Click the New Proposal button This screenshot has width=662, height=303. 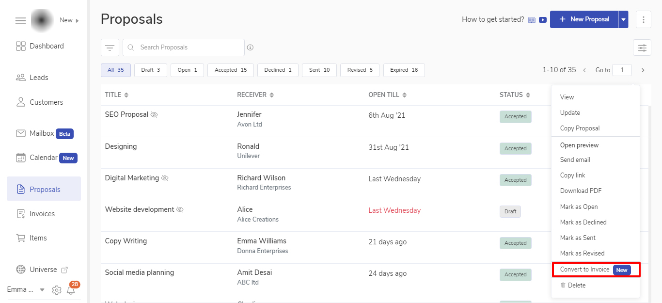pyautogui.click(x=584, y=19)
